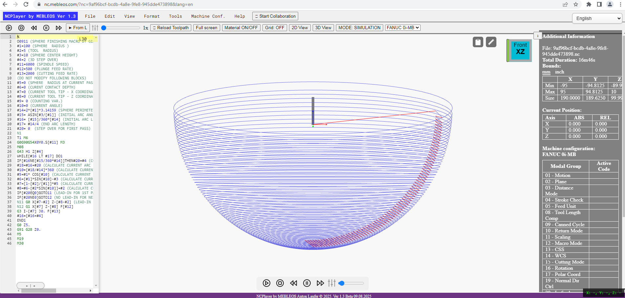Toggle MODE: SIMULATION button

click(x=359, y=28)
